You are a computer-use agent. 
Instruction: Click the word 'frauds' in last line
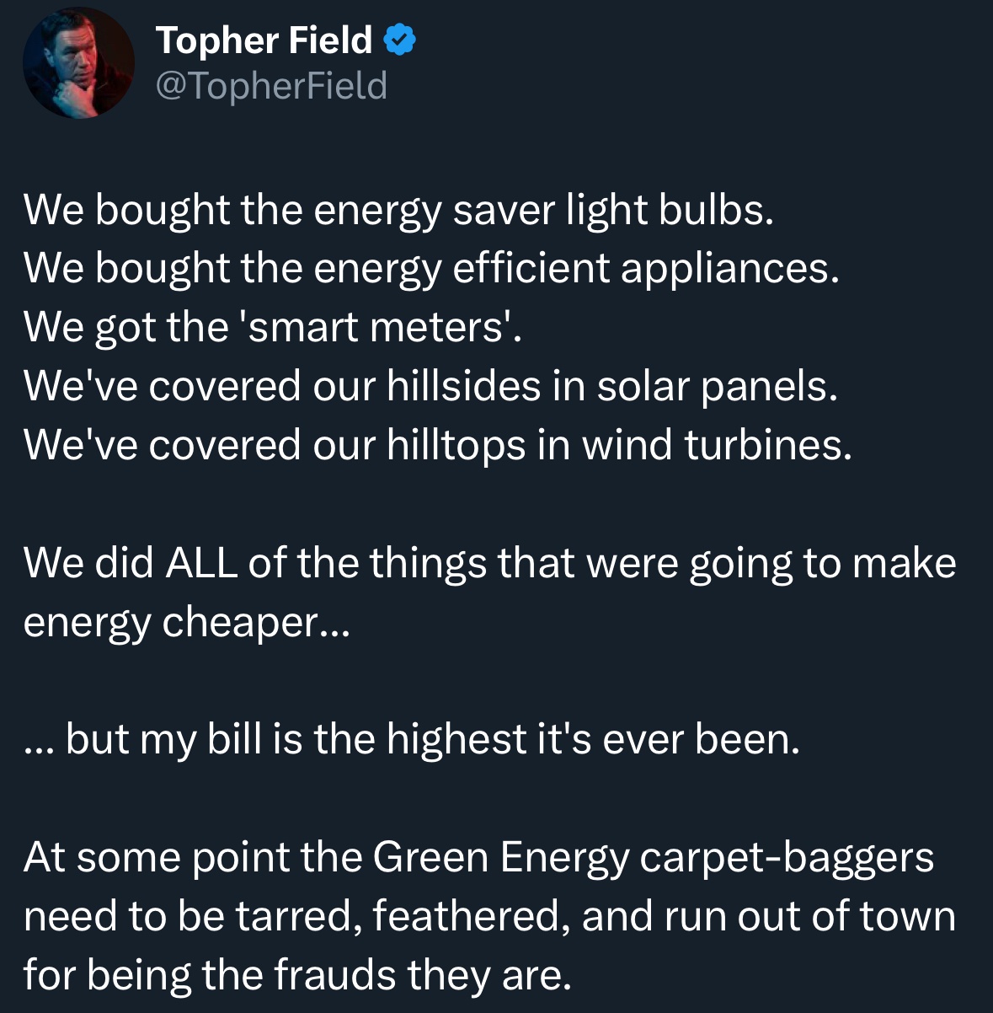tap(336, 975)
